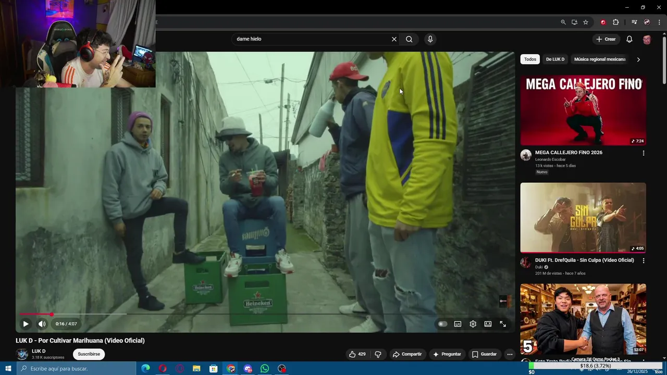
Task: Open options menu for Sin Culpa video
Action: pos(643,260)
